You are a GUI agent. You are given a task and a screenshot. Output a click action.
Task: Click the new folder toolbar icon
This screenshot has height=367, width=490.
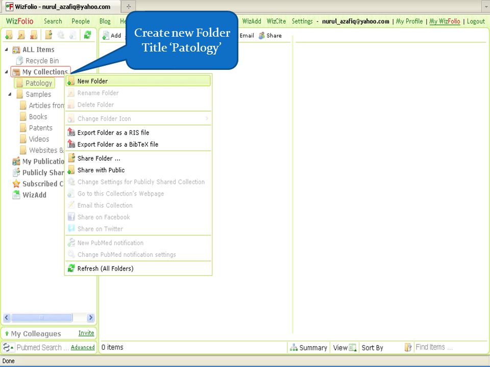click(x=9, y=35)
